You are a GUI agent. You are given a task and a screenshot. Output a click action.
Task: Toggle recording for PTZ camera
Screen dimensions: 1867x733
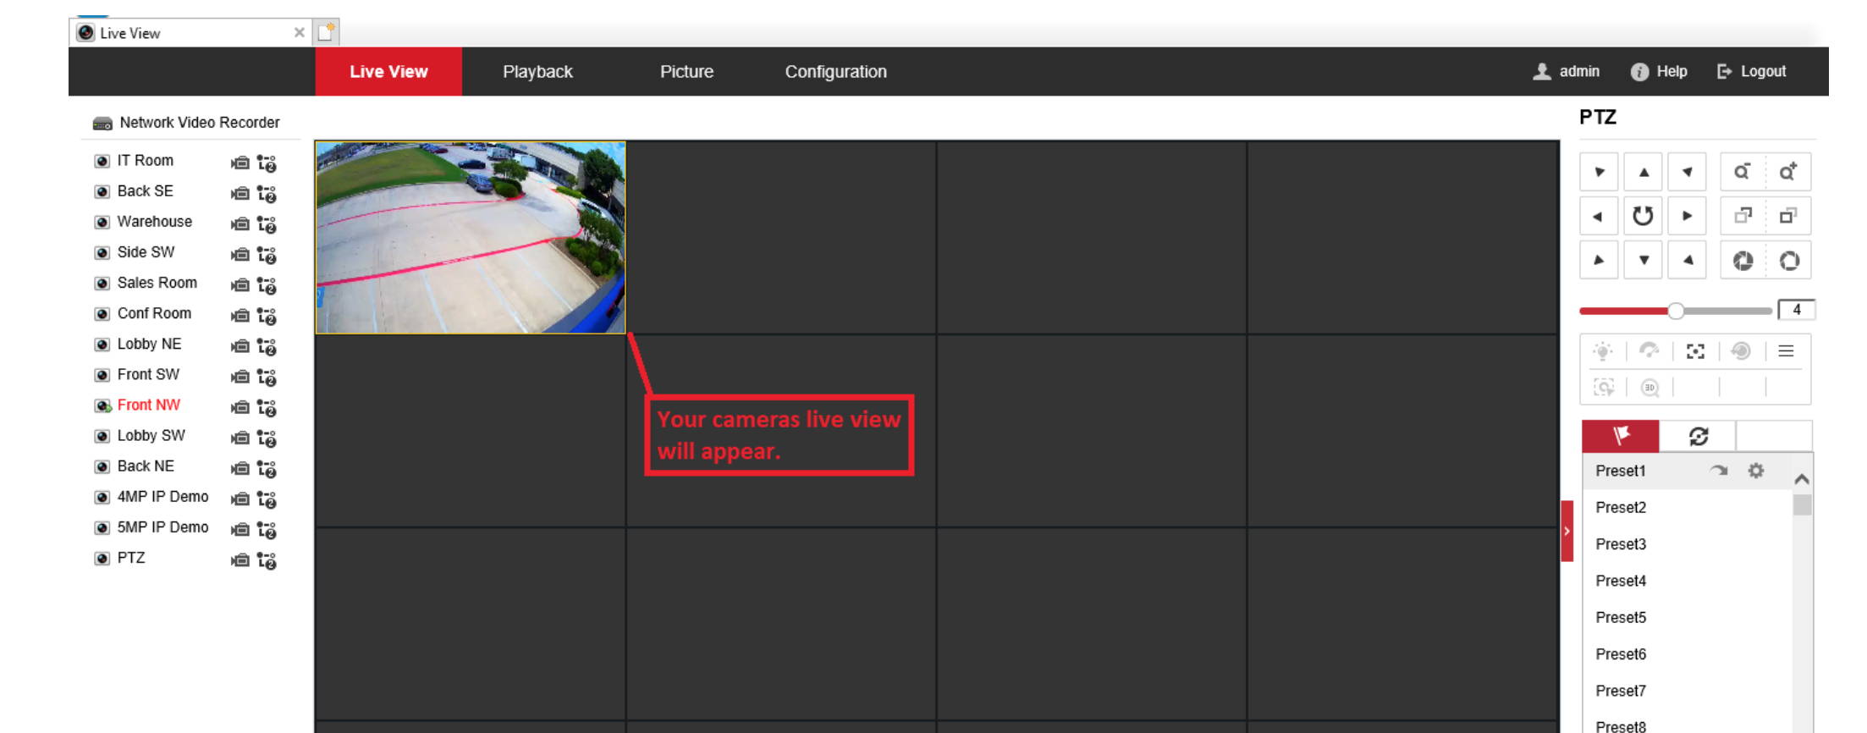(x=240, y=559)
